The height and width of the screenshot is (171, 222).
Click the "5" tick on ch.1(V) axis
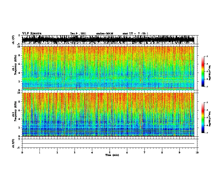pyautogui.click(x=19, y=35)
